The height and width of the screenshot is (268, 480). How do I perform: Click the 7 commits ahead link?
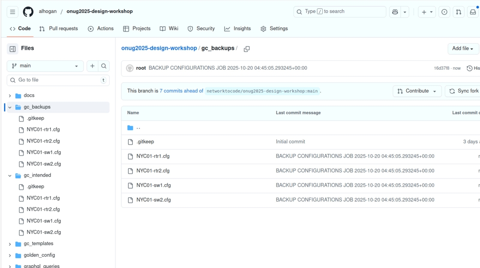coord(181,91)
